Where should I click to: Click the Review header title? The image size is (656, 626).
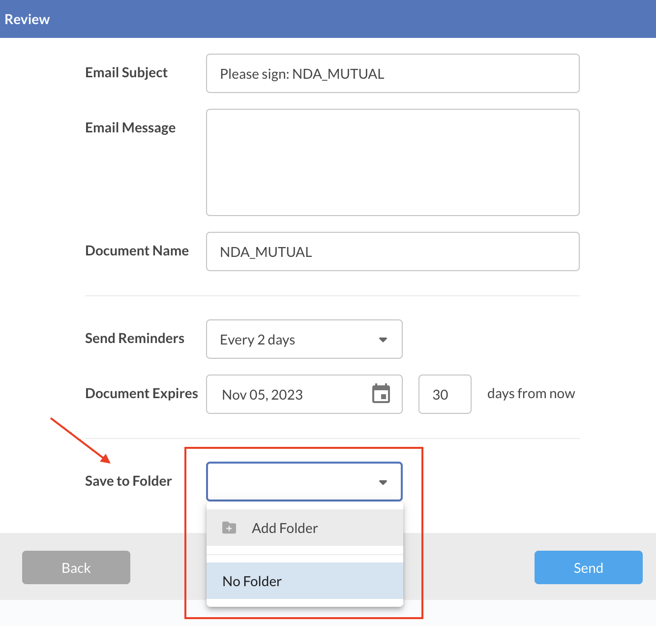(x=27, y=19)
